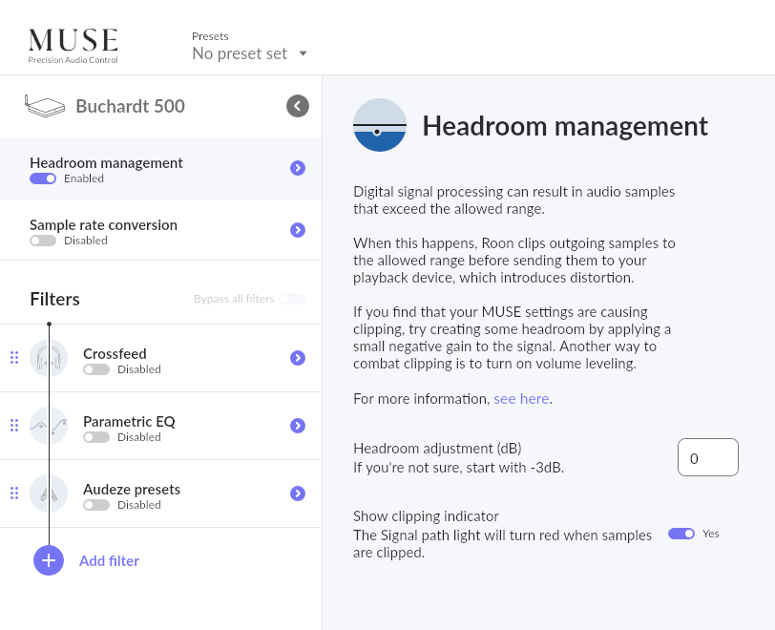Click the MUSE Precision Audio Control logo
This screenshot has width=775, height=630.
73,46
